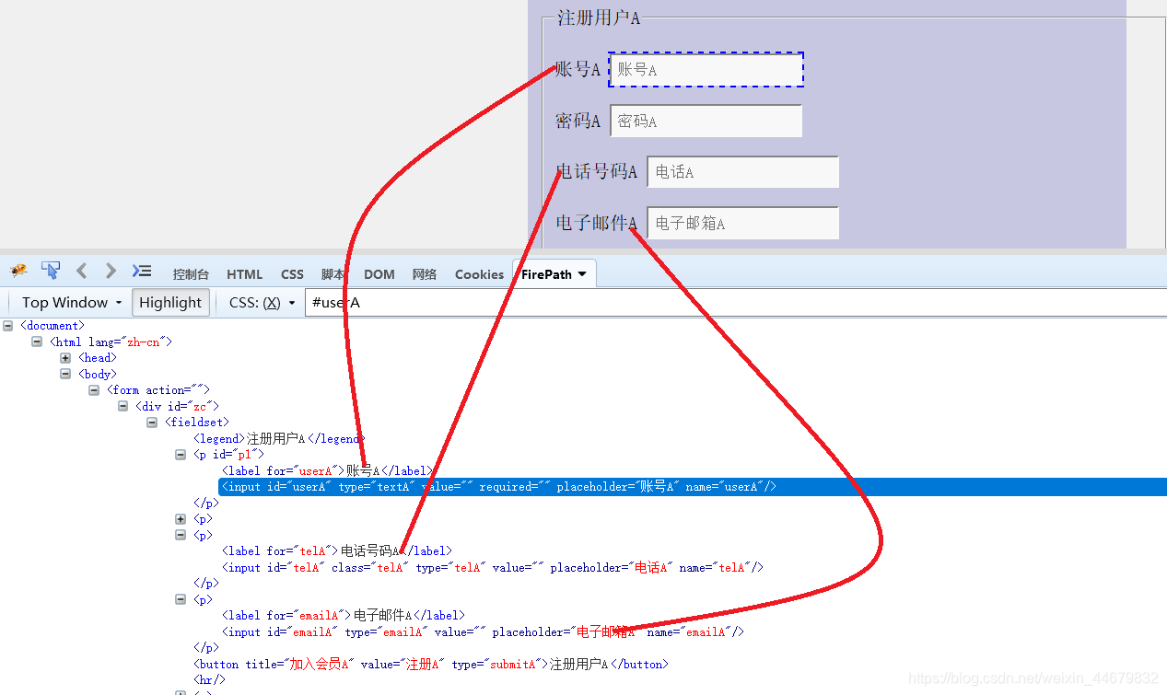Select the <label for="userA"> row
Viewport: 1167px width, 695px height.
point(327,471)
